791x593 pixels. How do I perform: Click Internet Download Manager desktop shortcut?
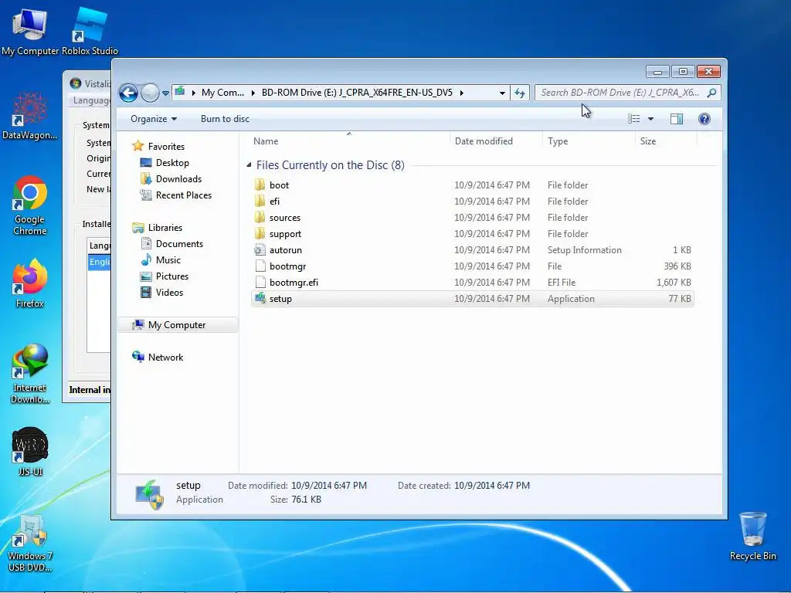point(30,374)
